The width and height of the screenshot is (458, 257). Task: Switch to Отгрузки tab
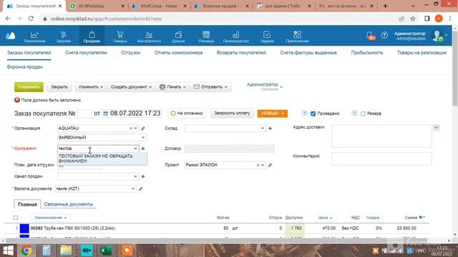(130, 53)
